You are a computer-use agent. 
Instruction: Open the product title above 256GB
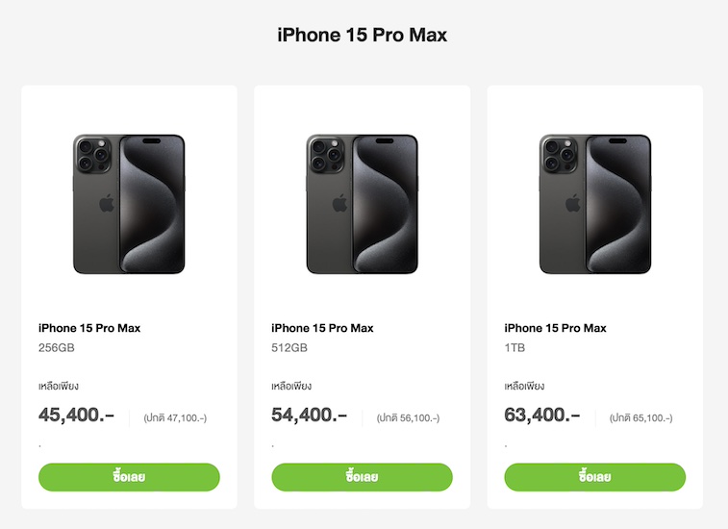89,328
